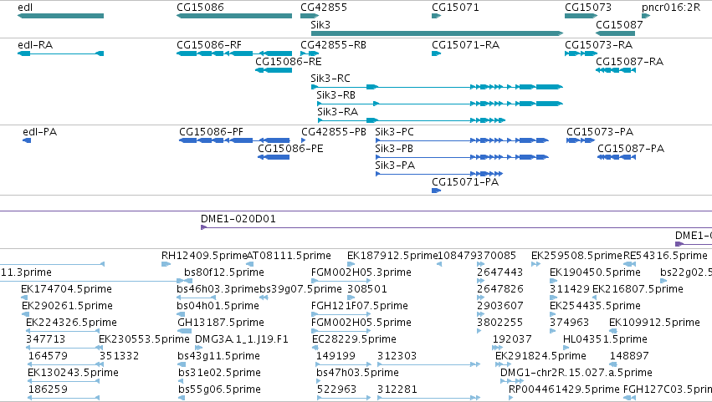Click the RP004461429.5prime EST label
Screen dimensions: 712x402
[x=564, y=389]
